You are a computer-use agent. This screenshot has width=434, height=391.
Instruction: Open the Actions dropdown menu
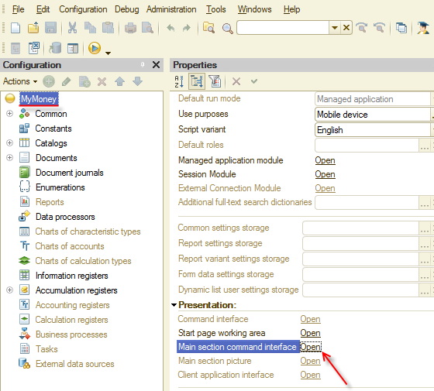click(x=20, y=81)
